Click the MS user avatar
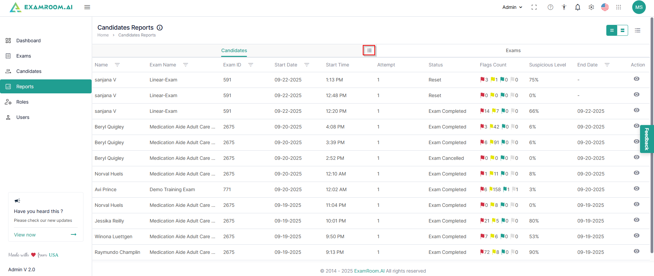654x276 pixels. tap(639, 7)
